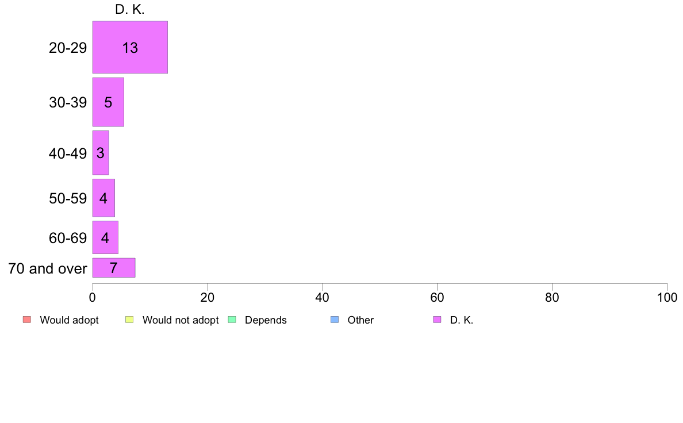Click the blue Other legend swatch
This screenshot has height=423, width=683.
click(x=335, y=320)
